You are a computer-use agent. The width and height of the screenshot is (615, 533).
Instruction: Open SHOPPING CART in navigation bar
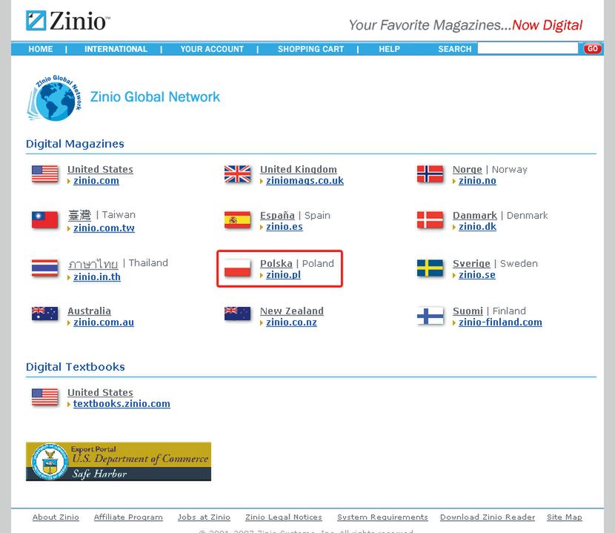click(x=310, y=49)
